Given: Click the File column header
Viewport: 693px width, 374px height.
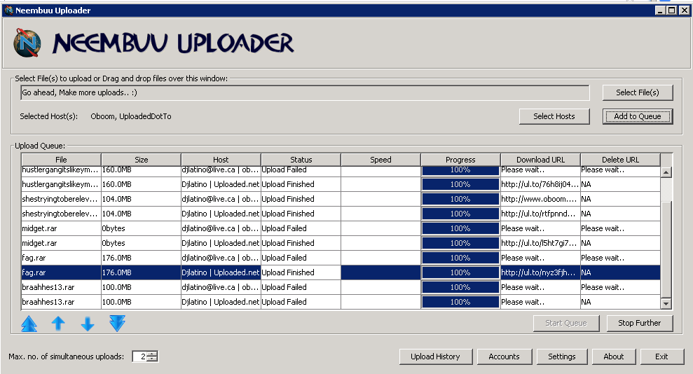Looking at the screenshot, I should (x=61, y=160).
